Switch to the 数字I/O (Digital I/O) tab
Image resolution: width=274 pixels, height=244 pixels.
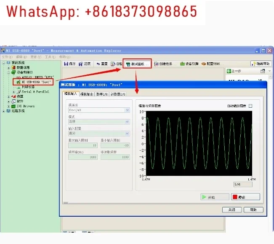point(102,94)
